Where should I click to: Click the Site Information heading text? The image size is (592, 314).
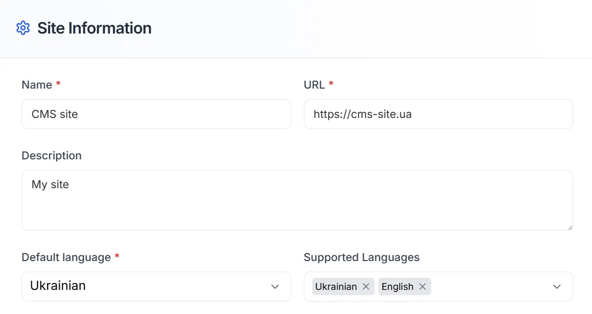[x=94, y=28]
